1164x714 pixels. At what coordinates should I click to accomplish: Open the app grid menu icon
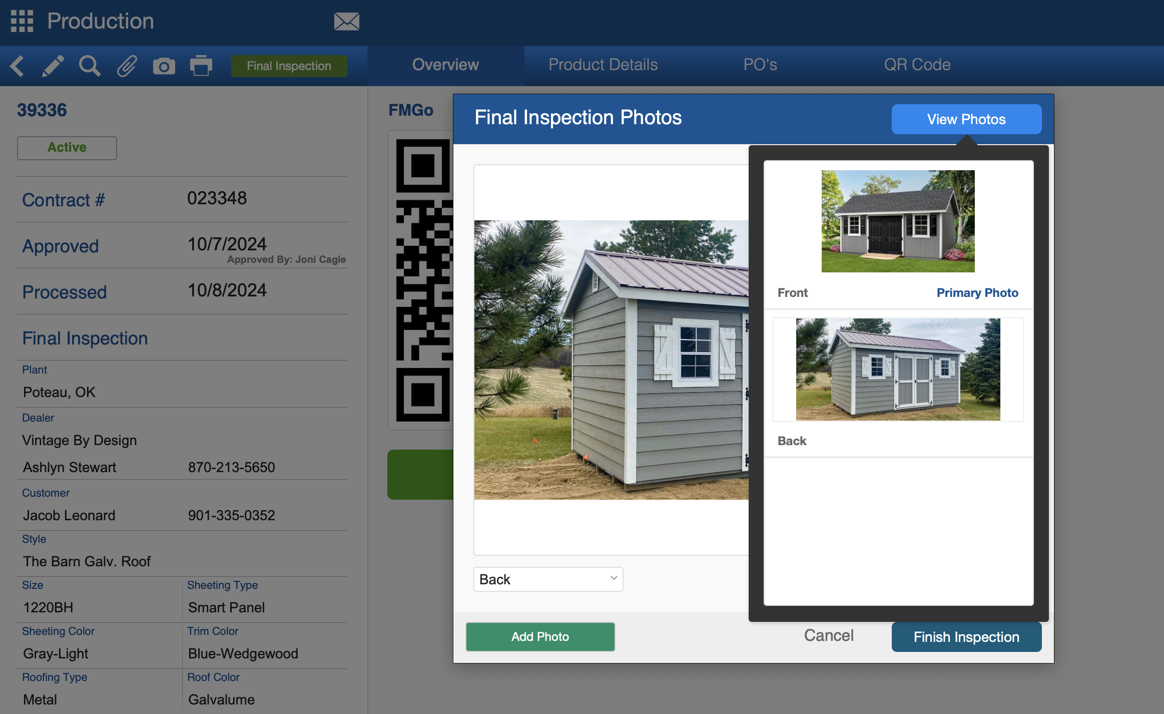(x=22, y=21)
